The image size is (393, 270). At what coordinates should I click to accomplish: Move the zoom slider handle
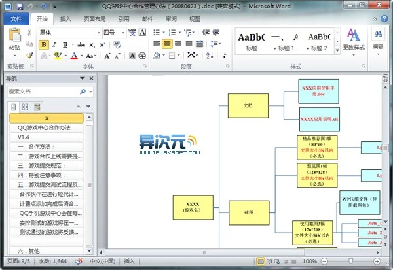point(350,261)
